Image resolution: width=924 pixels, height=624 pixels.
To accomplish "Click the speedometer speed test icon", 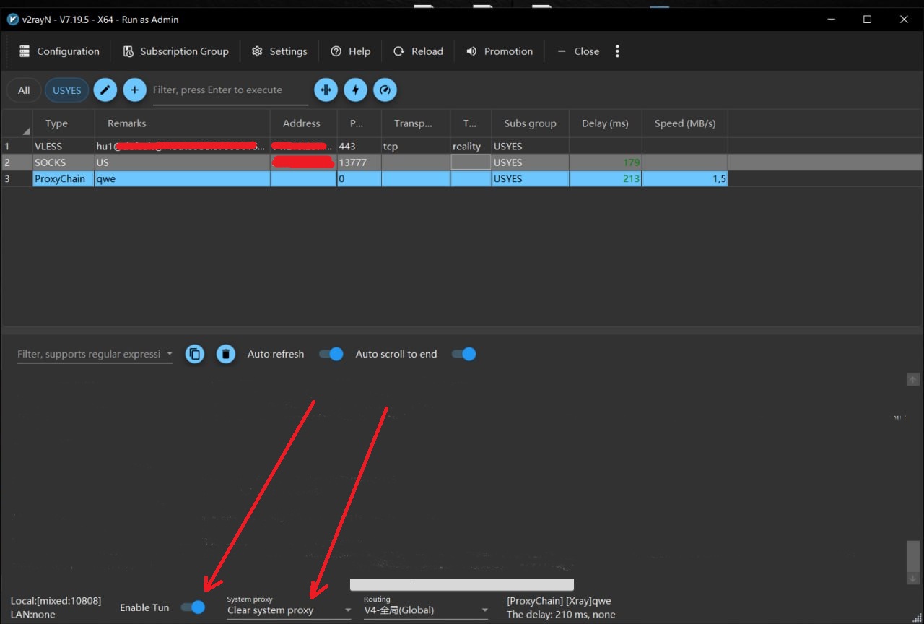I will 385,90.
